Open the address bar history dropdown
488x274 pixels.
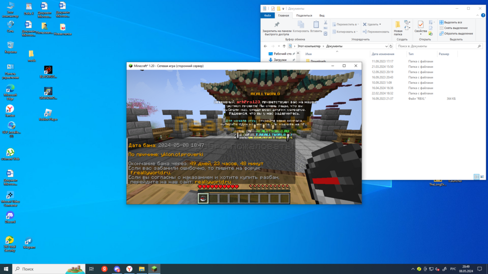(386, 46)
